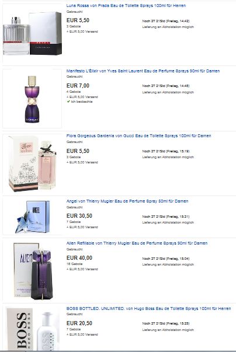Screen dimensions: 236x352
Task: Open the BOSS BOTTLED UNLIMITED listing title
Action: coord(148,309)
